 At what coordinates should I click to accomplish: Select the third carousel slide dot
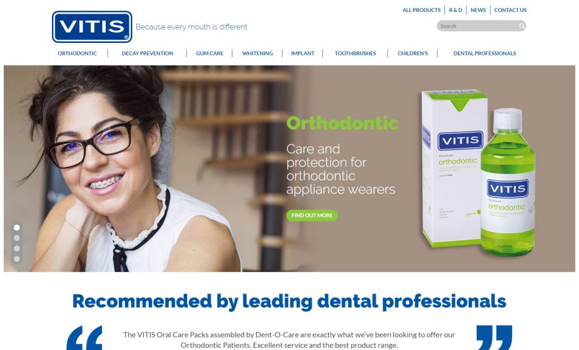[x=16, y=248]
